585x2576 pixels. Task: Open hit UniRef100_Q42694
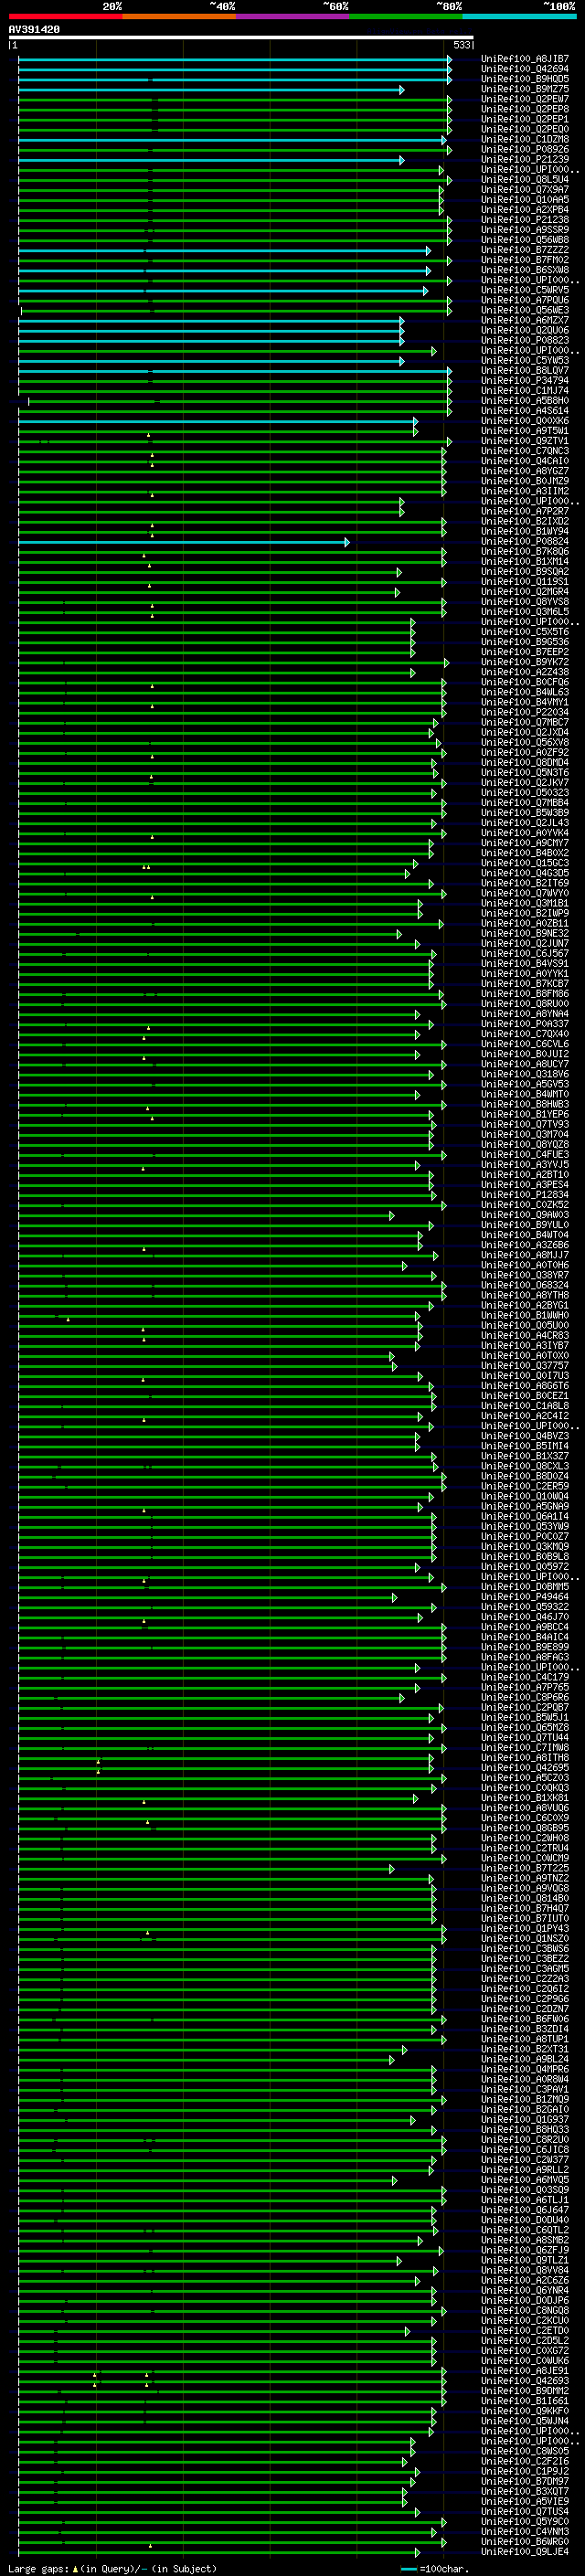[525, 69]
